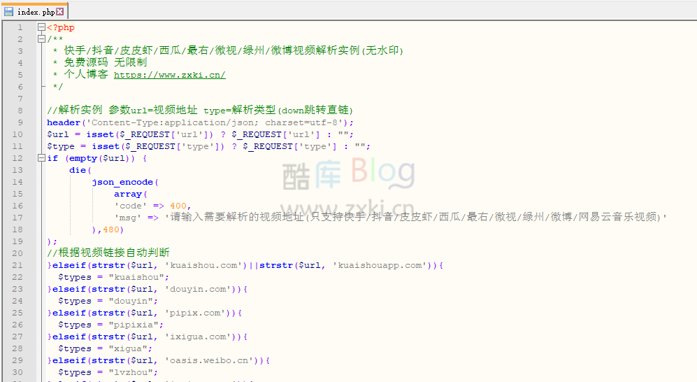The height and width of the screenshot is (382, 697).
Task: Click the $type variable on line 11
Action: [61, 146]
